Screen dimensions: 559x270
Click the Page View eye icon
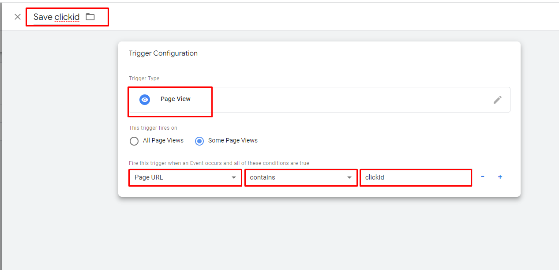coord(144,99)
